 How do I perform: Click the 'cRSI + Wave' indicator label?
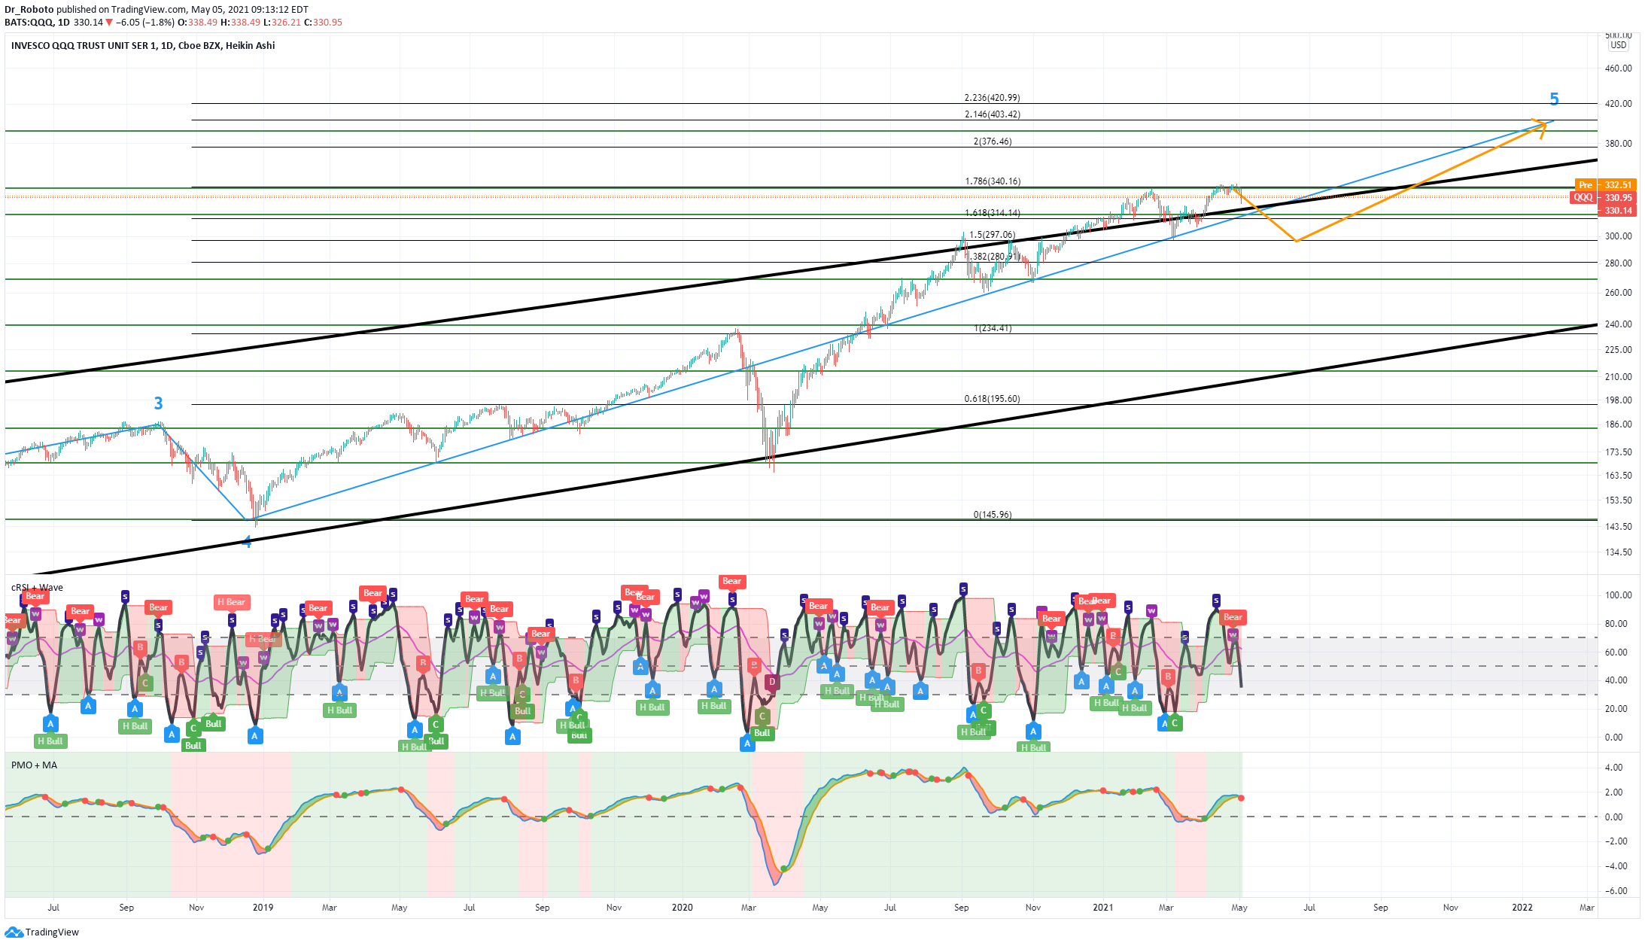click(x=37, y=588)
